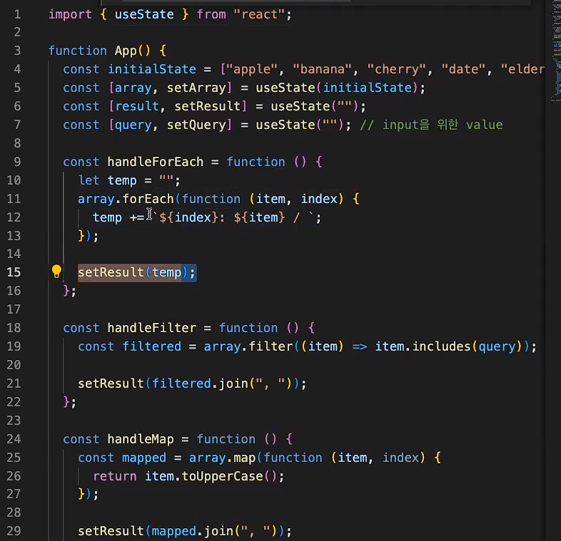Click the 'return' keyword on line 26
The height and width of the screenshot is (541, 561).
[x=115, y=476]
